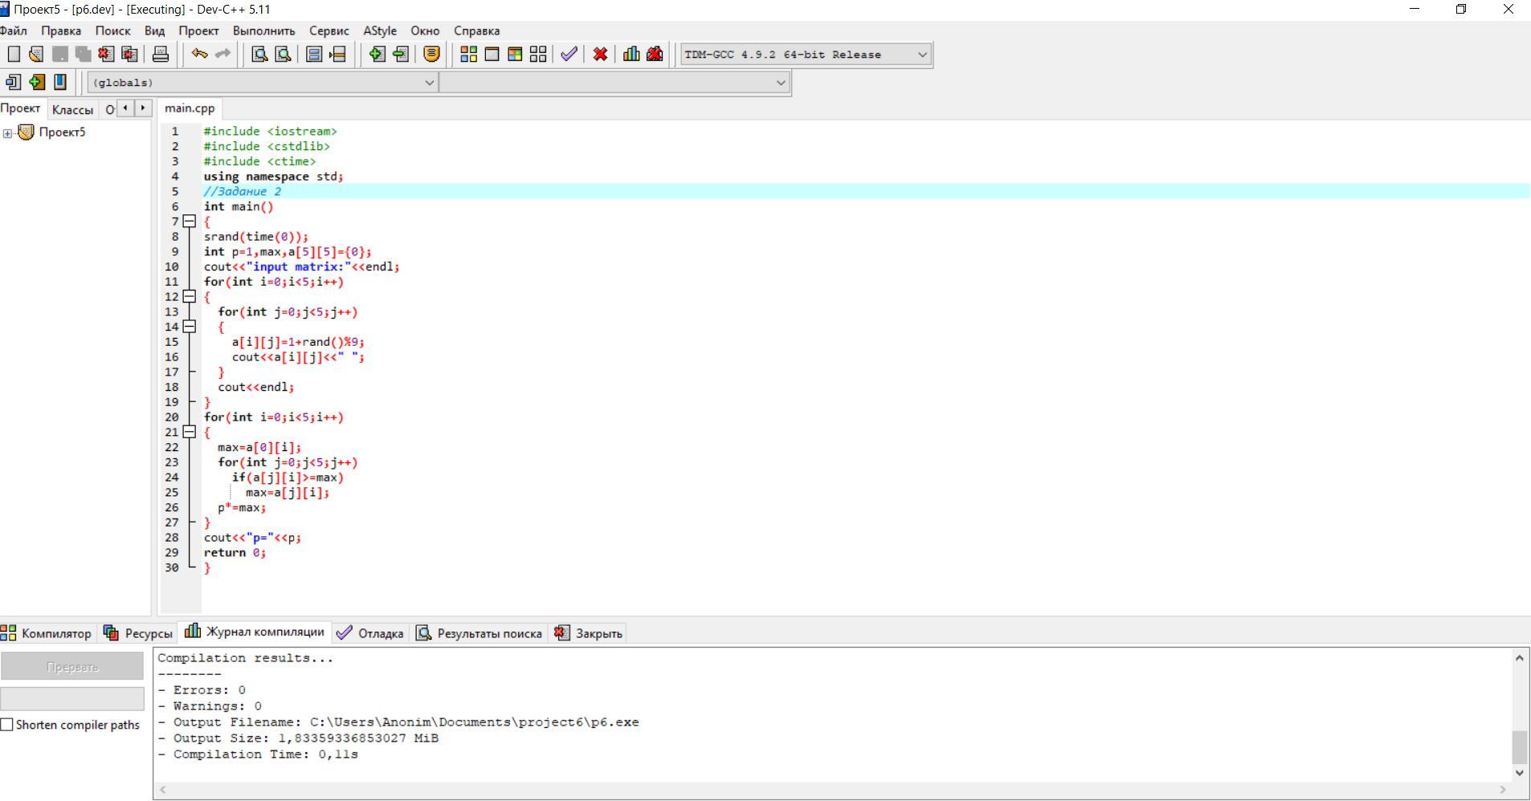Toggle Shorten compiler paths checkbox
Viewport: 1531px width, 801px height.
[7, 725]
